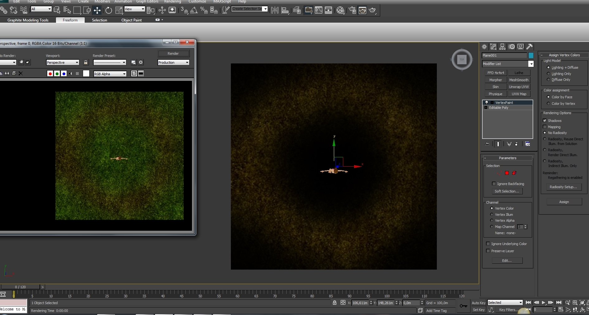Click Configure Modifier Sets icon

(x=527, y=144)
